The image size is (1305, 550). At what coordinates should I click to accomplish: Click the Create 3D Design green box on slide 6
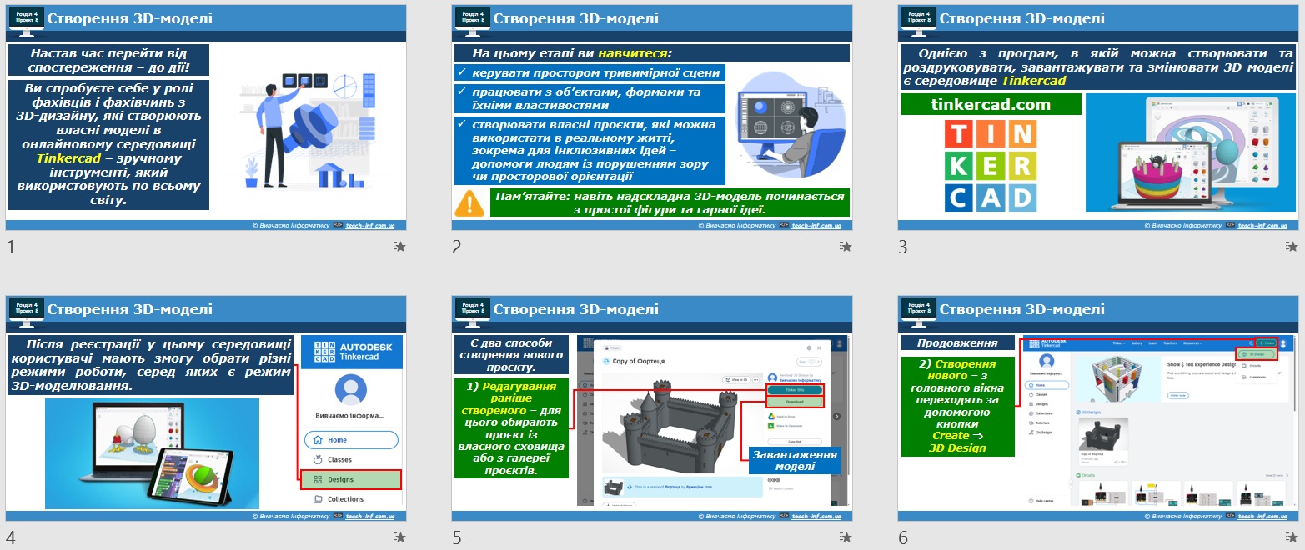pyautogui.click(x=957, y=407)
